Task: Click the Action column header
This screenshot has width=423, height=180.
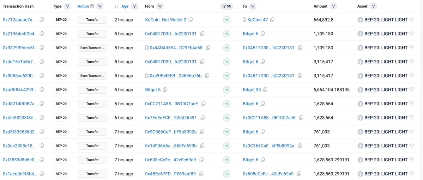Action: [x=83, y=6]
